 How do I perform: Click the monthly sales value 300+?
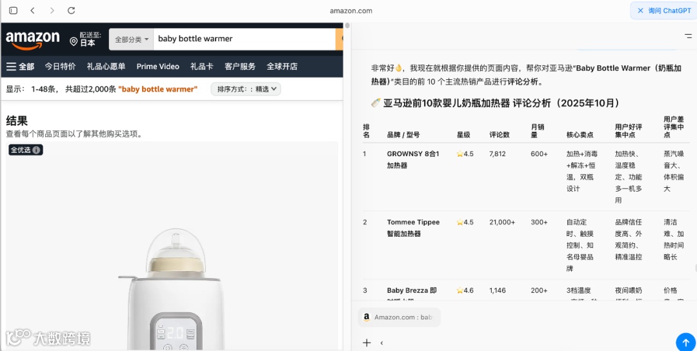pos(539,222)
